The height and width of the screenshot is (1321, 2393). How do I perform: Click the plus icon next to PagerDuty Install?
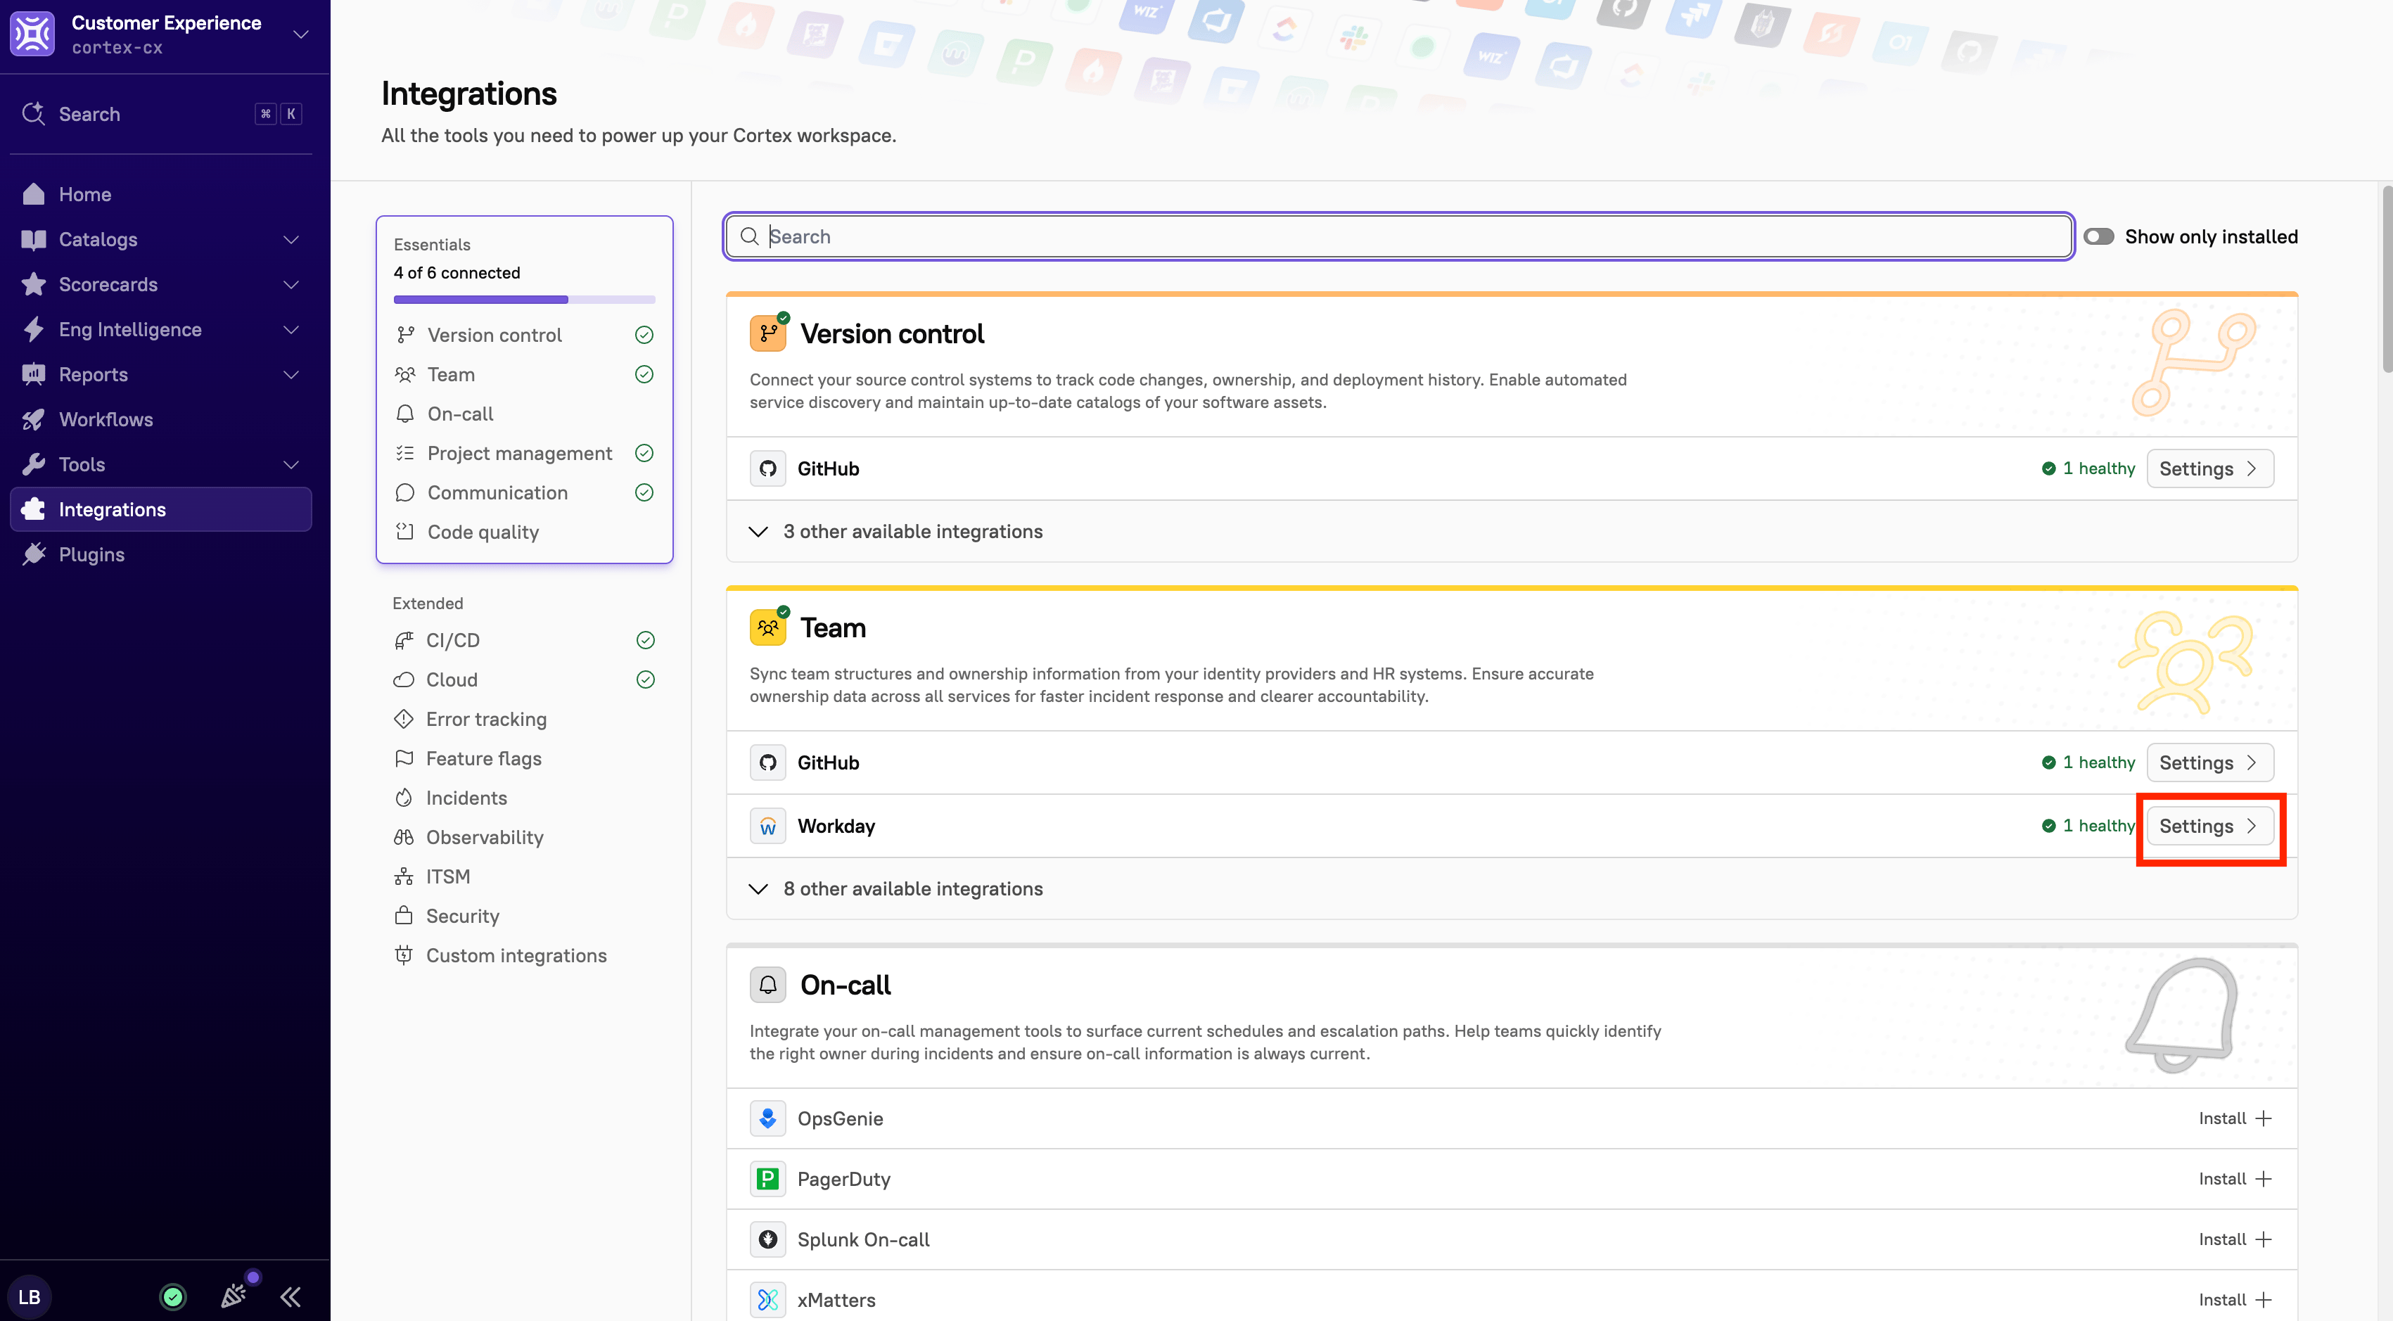coord(2264,1179)
